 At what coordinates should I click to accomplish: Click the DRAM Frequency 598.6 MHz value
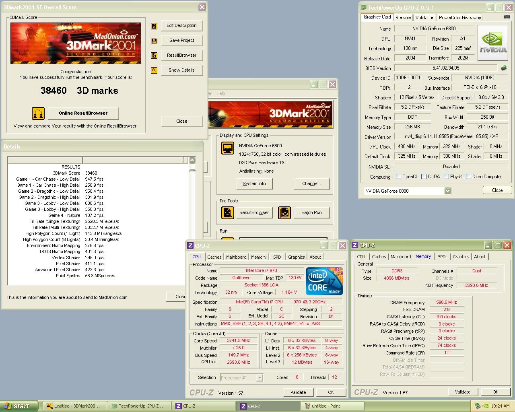(x=447, y=302)
